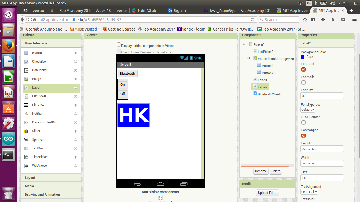
Task: Uncheck the HasMargins checkbox
Action: (x=304, y=136)
